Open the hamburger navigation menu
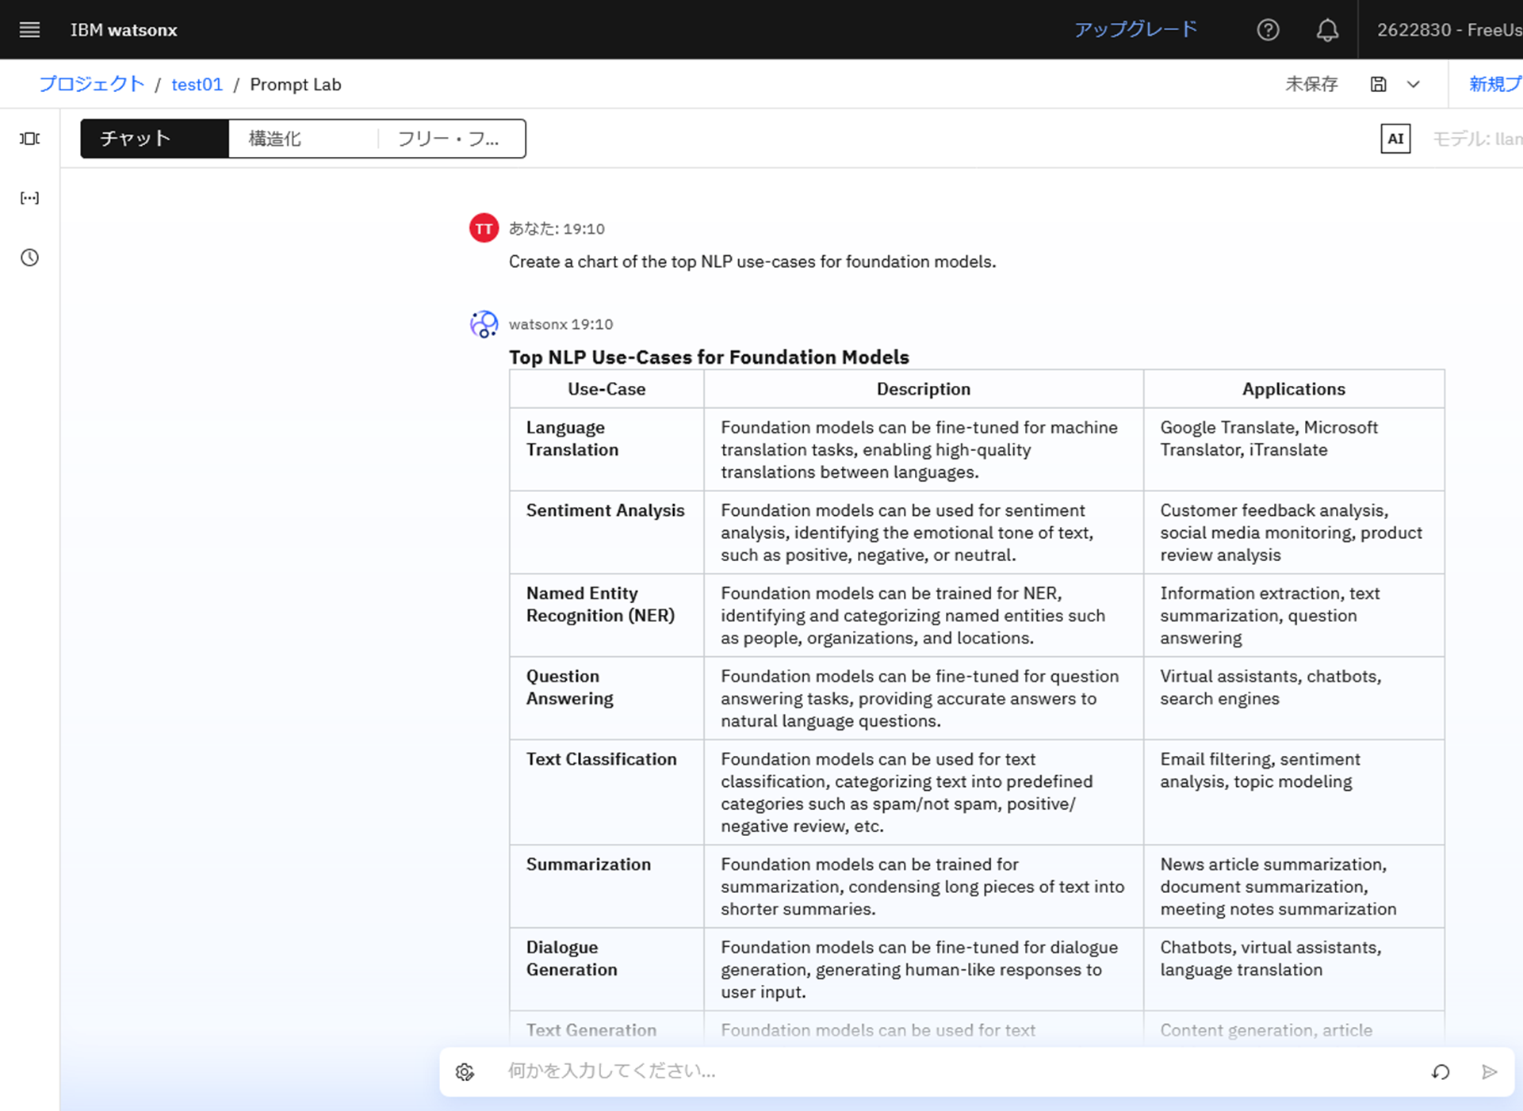 tap(29, 30)
